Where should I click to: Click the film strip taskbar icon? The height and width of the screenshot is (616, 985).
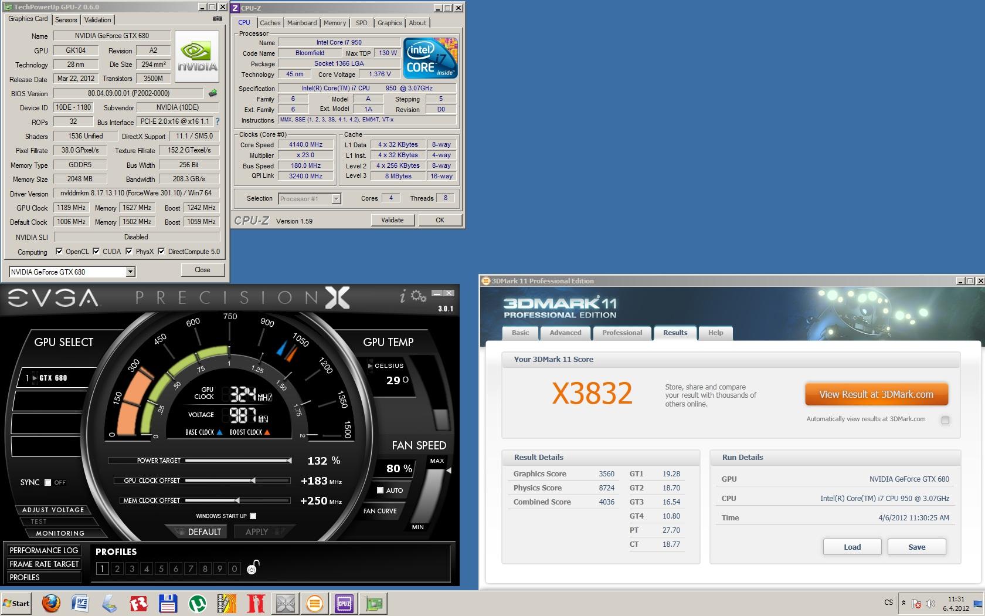[227, 603]
